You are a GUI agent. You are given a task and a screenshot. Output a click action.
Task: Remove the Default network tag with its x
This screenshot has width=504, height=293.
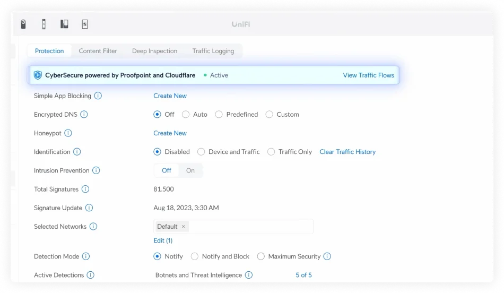184,227
